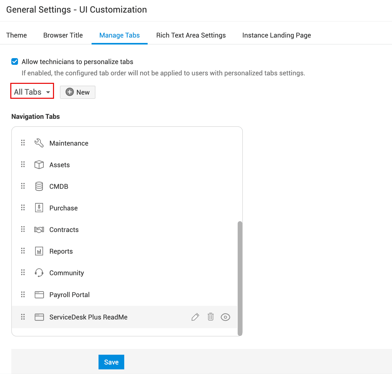
Task: Select the Assets row label
Action: pyautogui.click(x=60, y=165)
